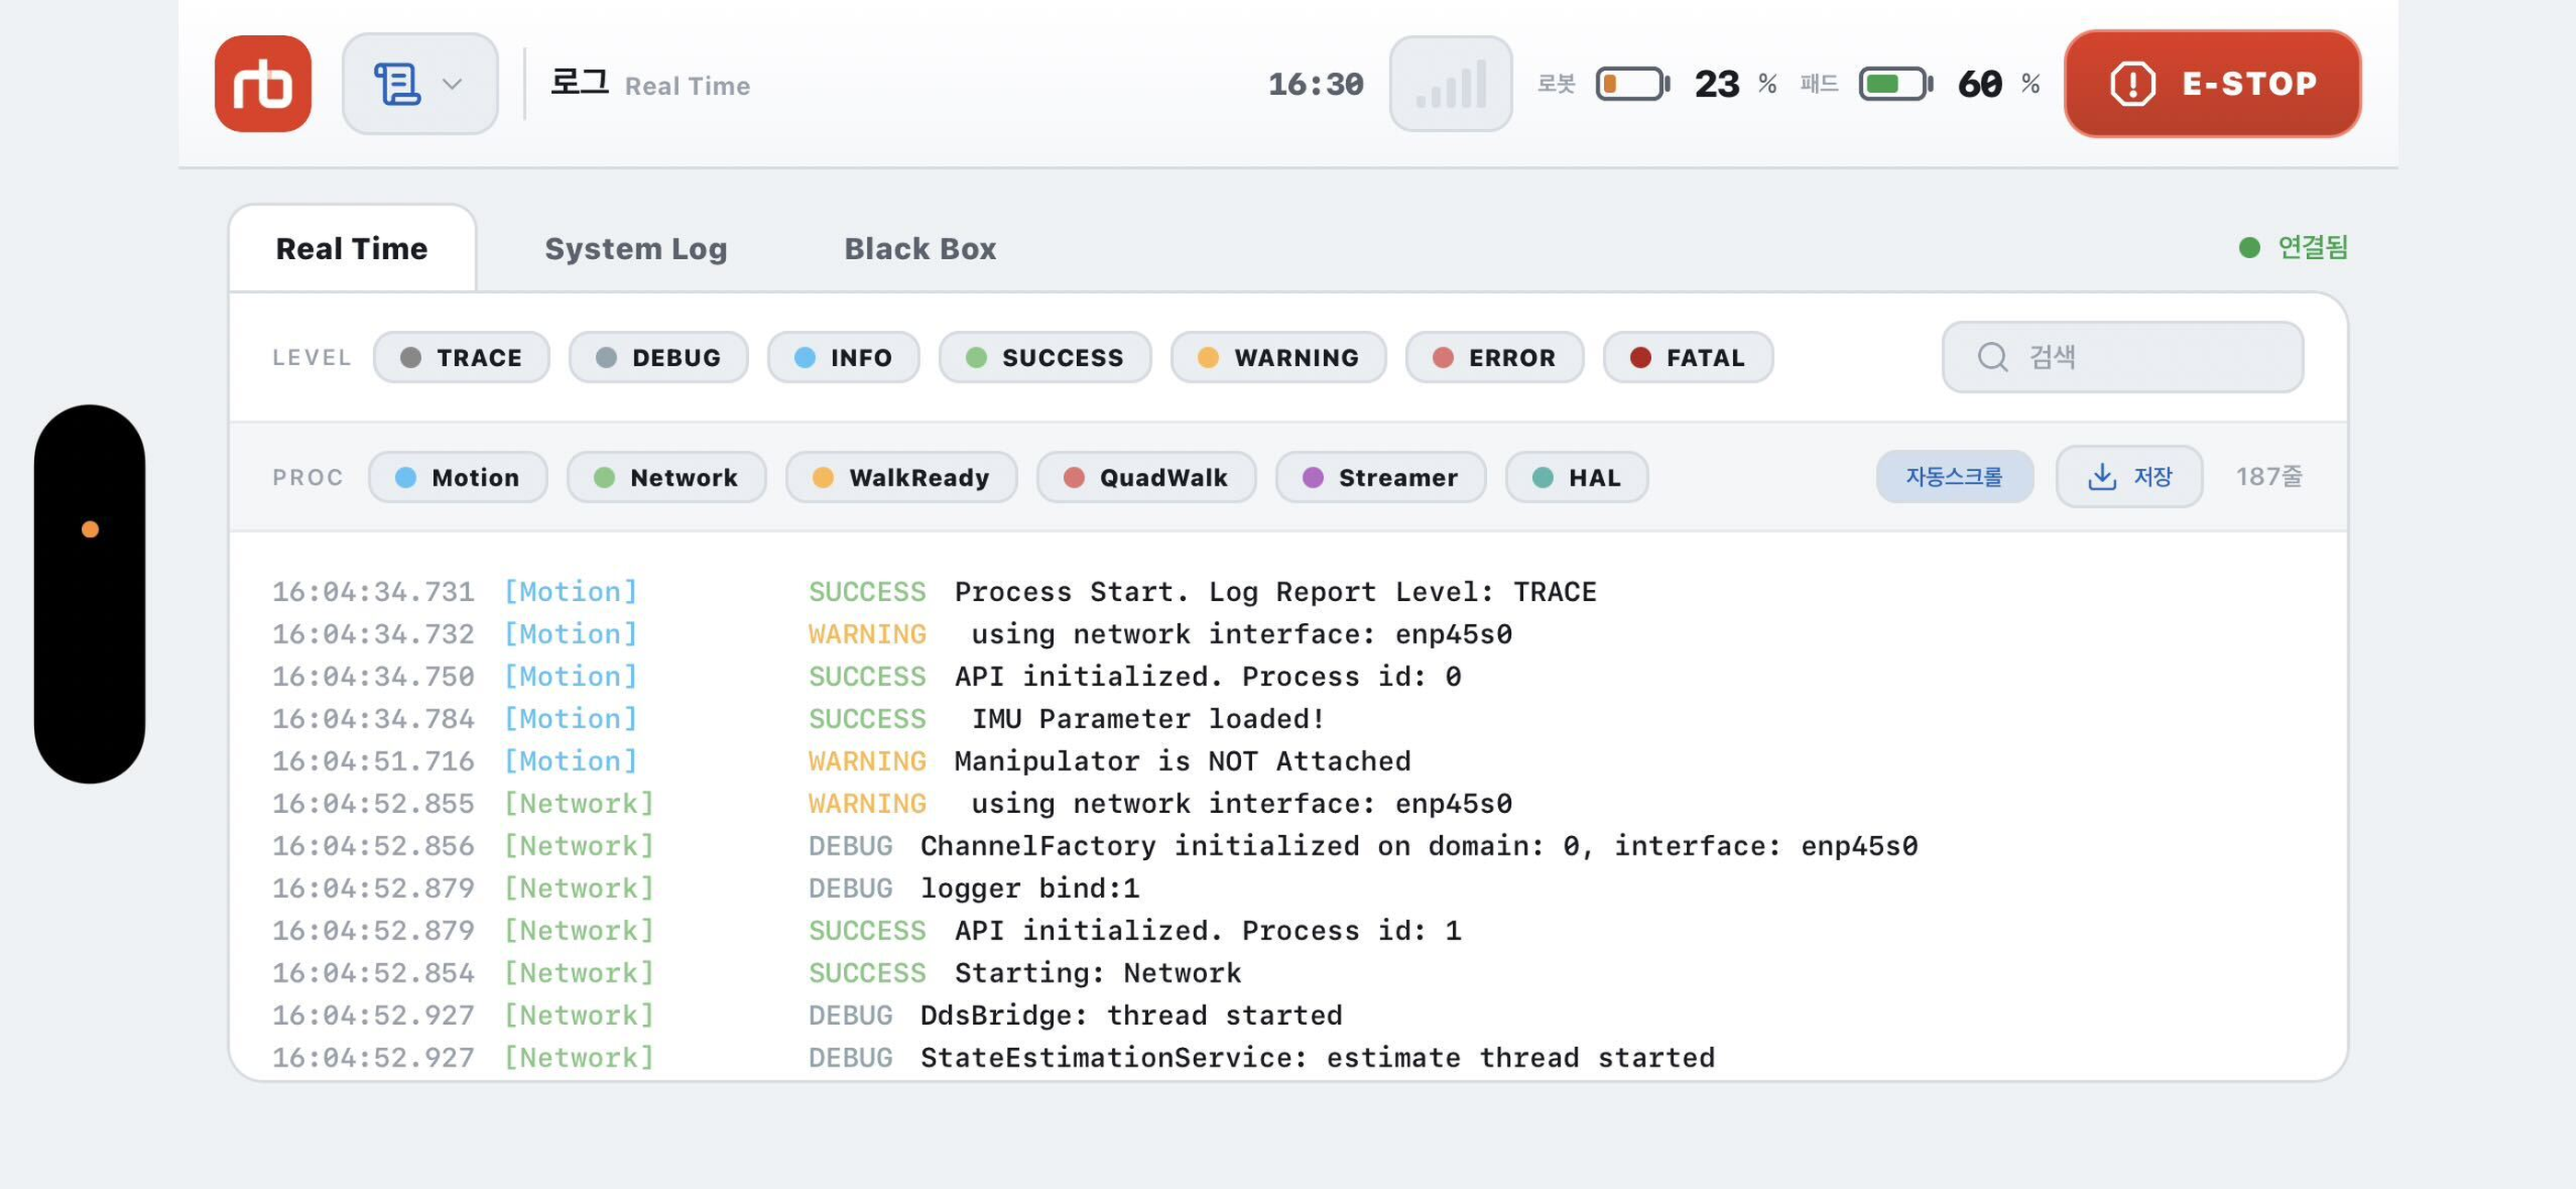Click the 연결됨 connection status indicator

tap(2293, 247)
